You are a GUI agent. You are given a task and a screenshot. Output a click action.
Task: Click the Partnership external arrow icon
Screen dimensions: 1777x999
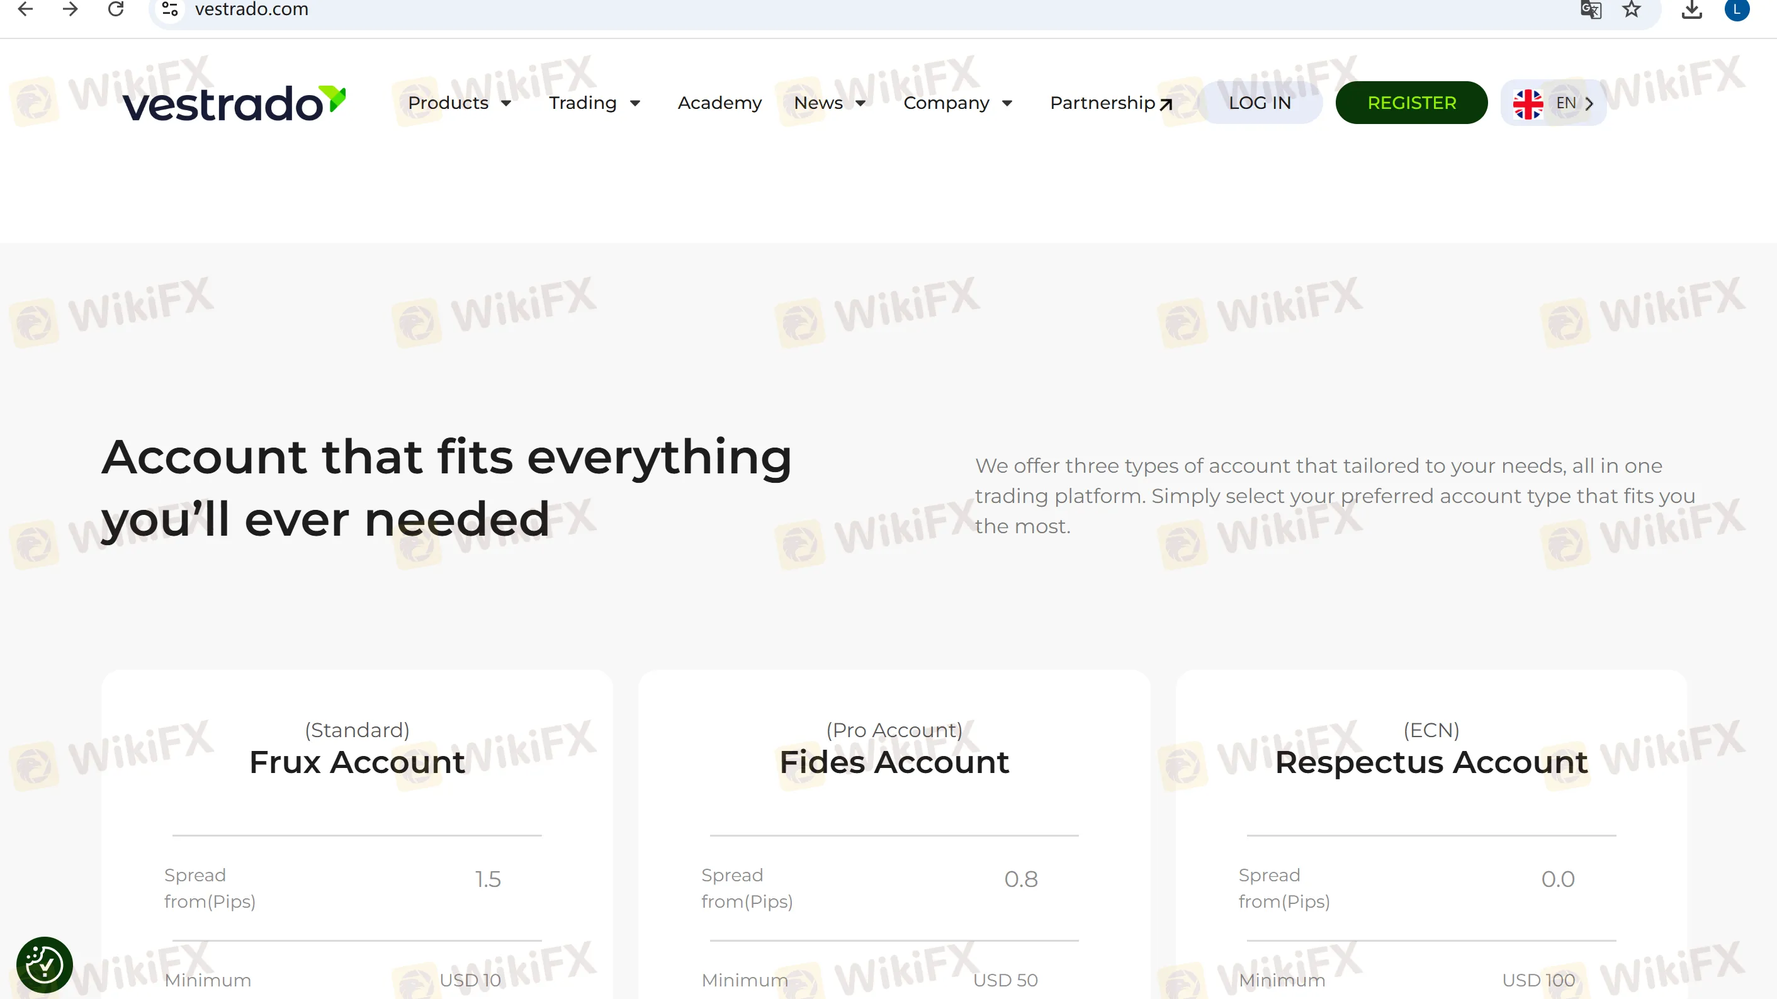[1165, 104]
